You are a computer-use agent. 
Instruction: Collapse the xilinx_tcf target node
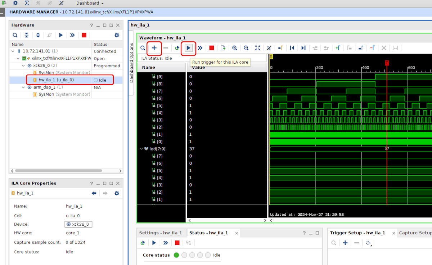(18, 58)
